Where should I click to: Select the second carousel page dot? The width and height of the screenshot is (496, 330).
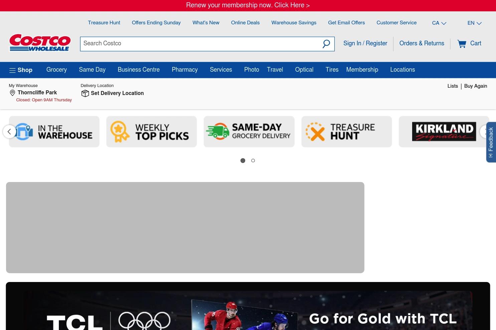tap(253, 161)
